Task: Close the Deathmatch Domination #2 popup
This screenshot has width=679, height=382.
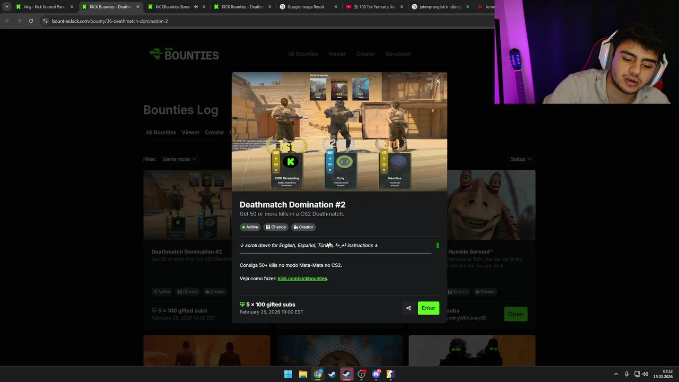Action: (438, 81)
